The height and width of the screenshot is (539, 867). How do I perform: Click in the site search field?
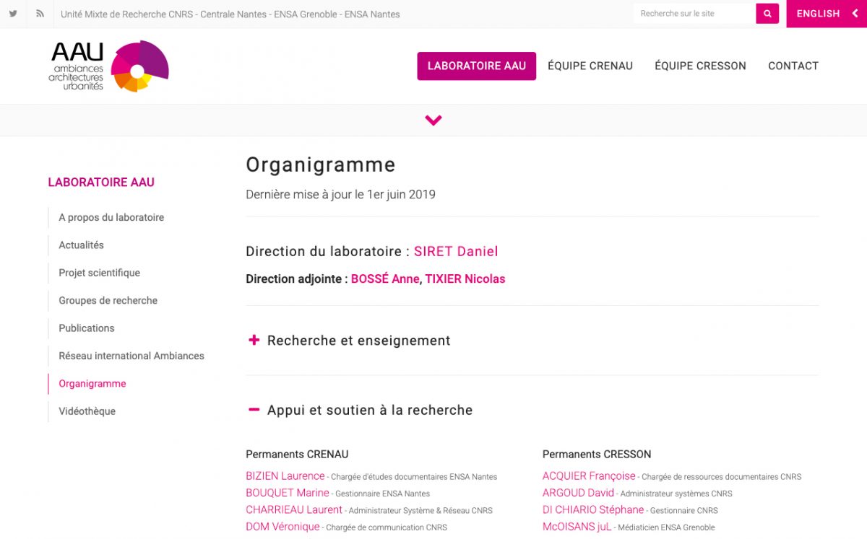pos(694,14)
